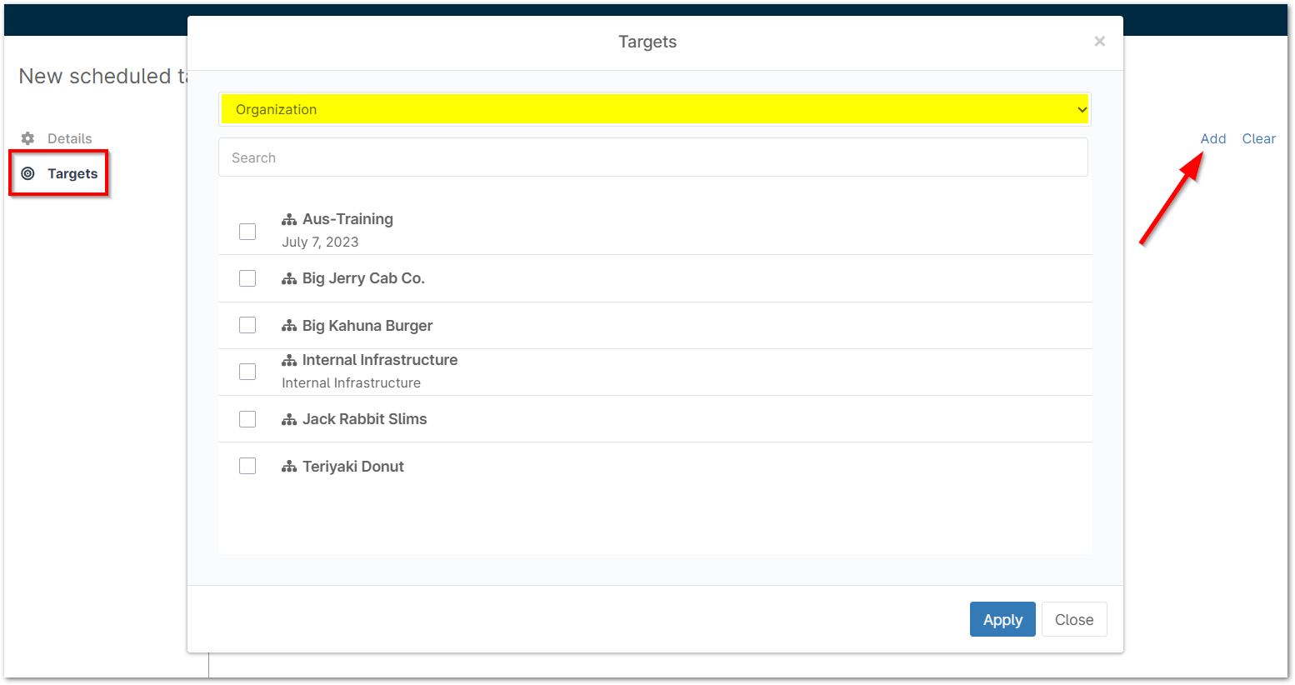Screen dimensions: 1295x685
Task: Click the Close button in dialog footer
Action: coord(1073,619)
